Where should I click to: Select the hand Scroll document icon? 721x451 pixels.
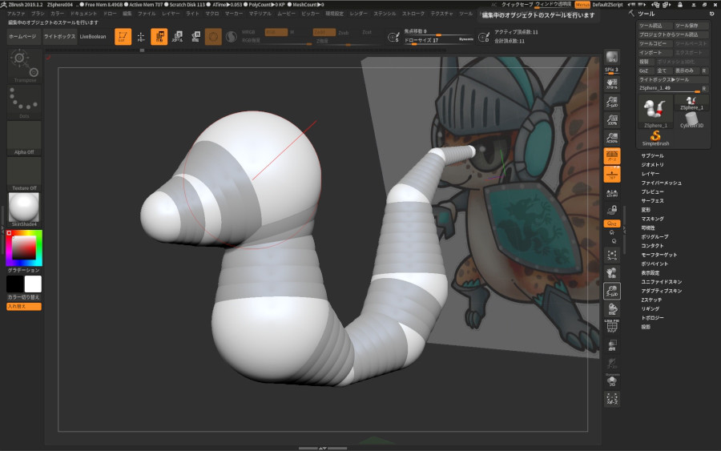[612, 83]
